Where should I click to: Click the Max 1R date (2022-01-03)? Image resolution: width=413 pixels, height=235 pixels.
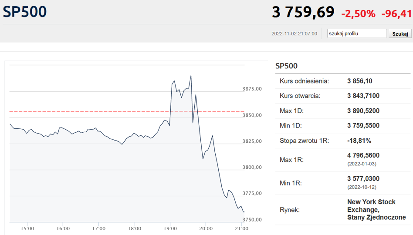(362, 164)
